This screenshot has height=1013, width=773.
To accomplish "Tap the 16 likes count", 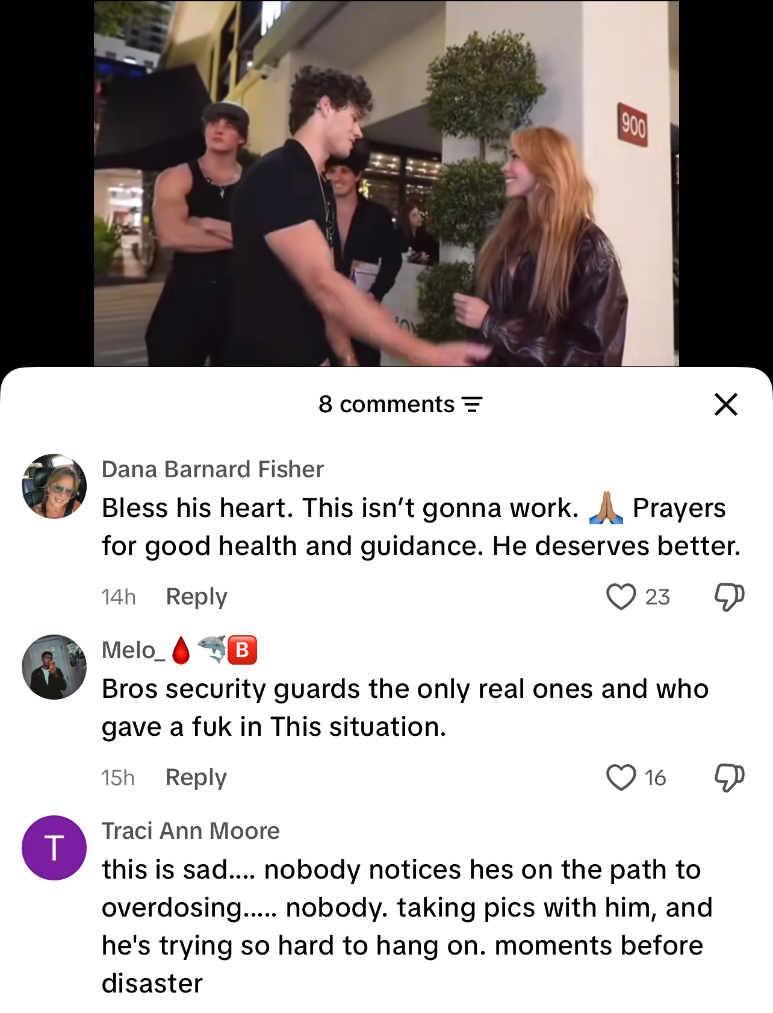I will click(655, 777).
